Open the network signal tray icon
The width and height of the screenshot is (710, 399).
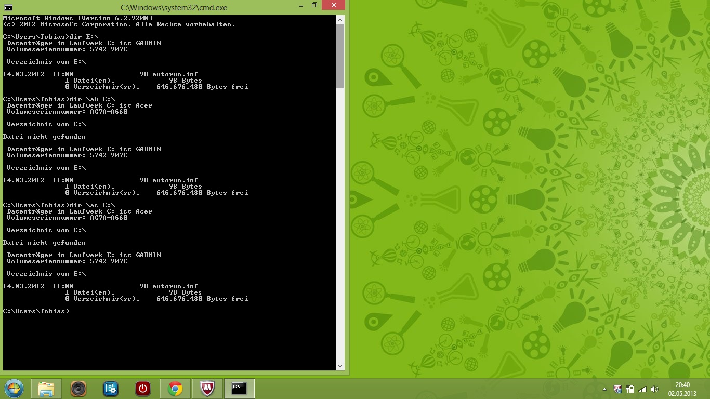(642, 389)
